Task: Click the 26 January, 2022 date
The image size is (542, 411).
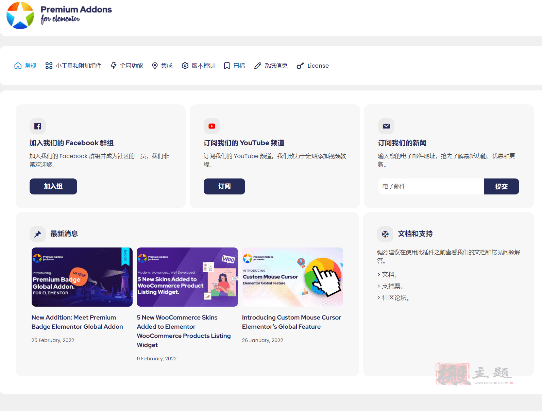Action: coord(262,340)
